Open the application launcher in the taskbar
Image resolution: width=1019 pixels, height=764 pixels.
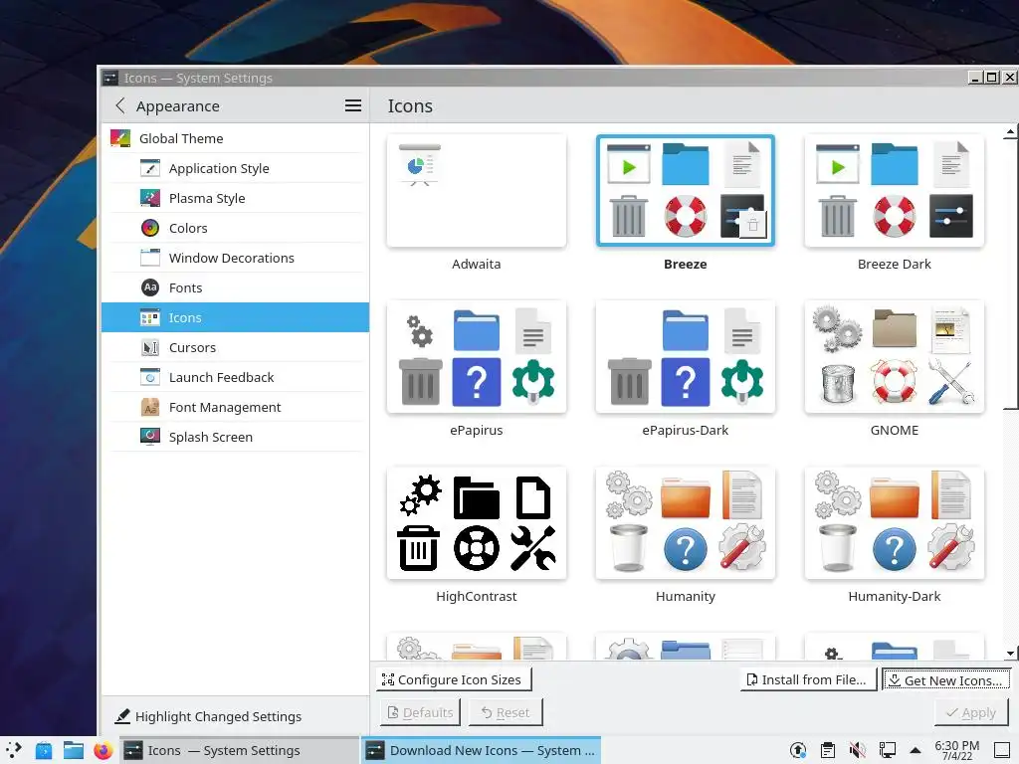[x=14, y=750]
